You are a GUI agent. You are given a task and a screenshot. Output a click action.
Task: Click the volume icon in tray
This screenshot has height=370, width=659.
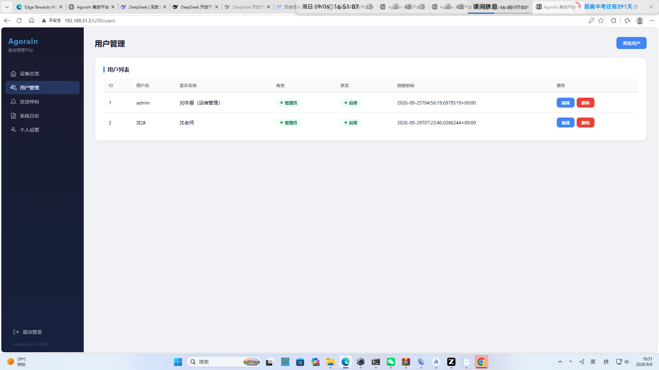pyautogui.click(x=627, y=362)
